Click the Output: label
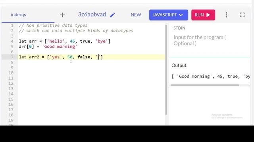This screenshot has height=142, width=254. [x=179, y=65]
